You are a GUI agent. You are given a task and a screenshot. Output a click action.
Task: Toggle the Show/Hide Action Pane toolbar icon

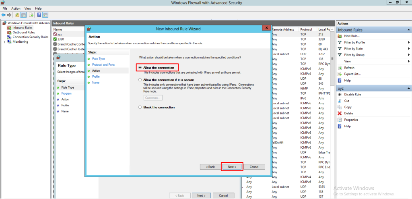pos(45,15)
